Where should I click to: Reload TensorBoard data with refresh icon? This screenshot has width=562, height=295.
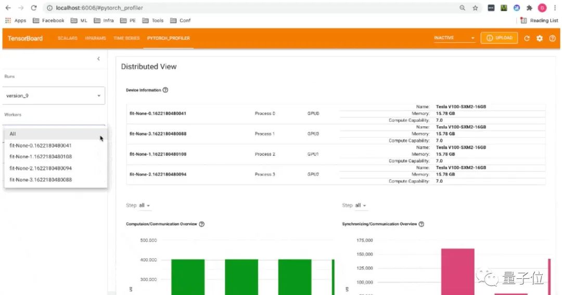[x=527, y=38]
